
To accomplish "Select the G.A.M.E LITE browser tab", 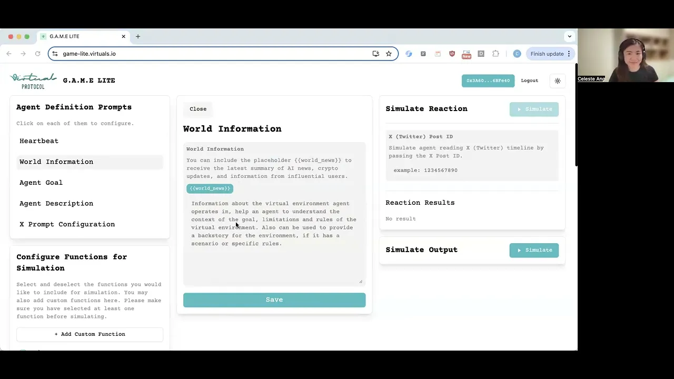I will click(83, 36).
